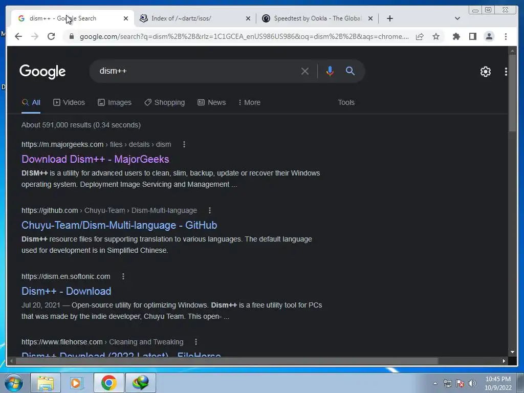Open Download Dism++ - MajorGeeks link

point(95,159)
